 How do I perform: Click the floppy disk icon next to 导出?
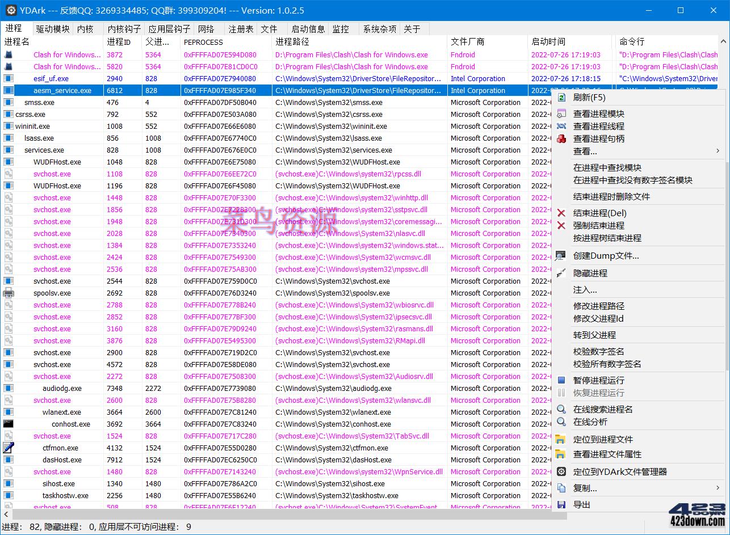(561, 504)
